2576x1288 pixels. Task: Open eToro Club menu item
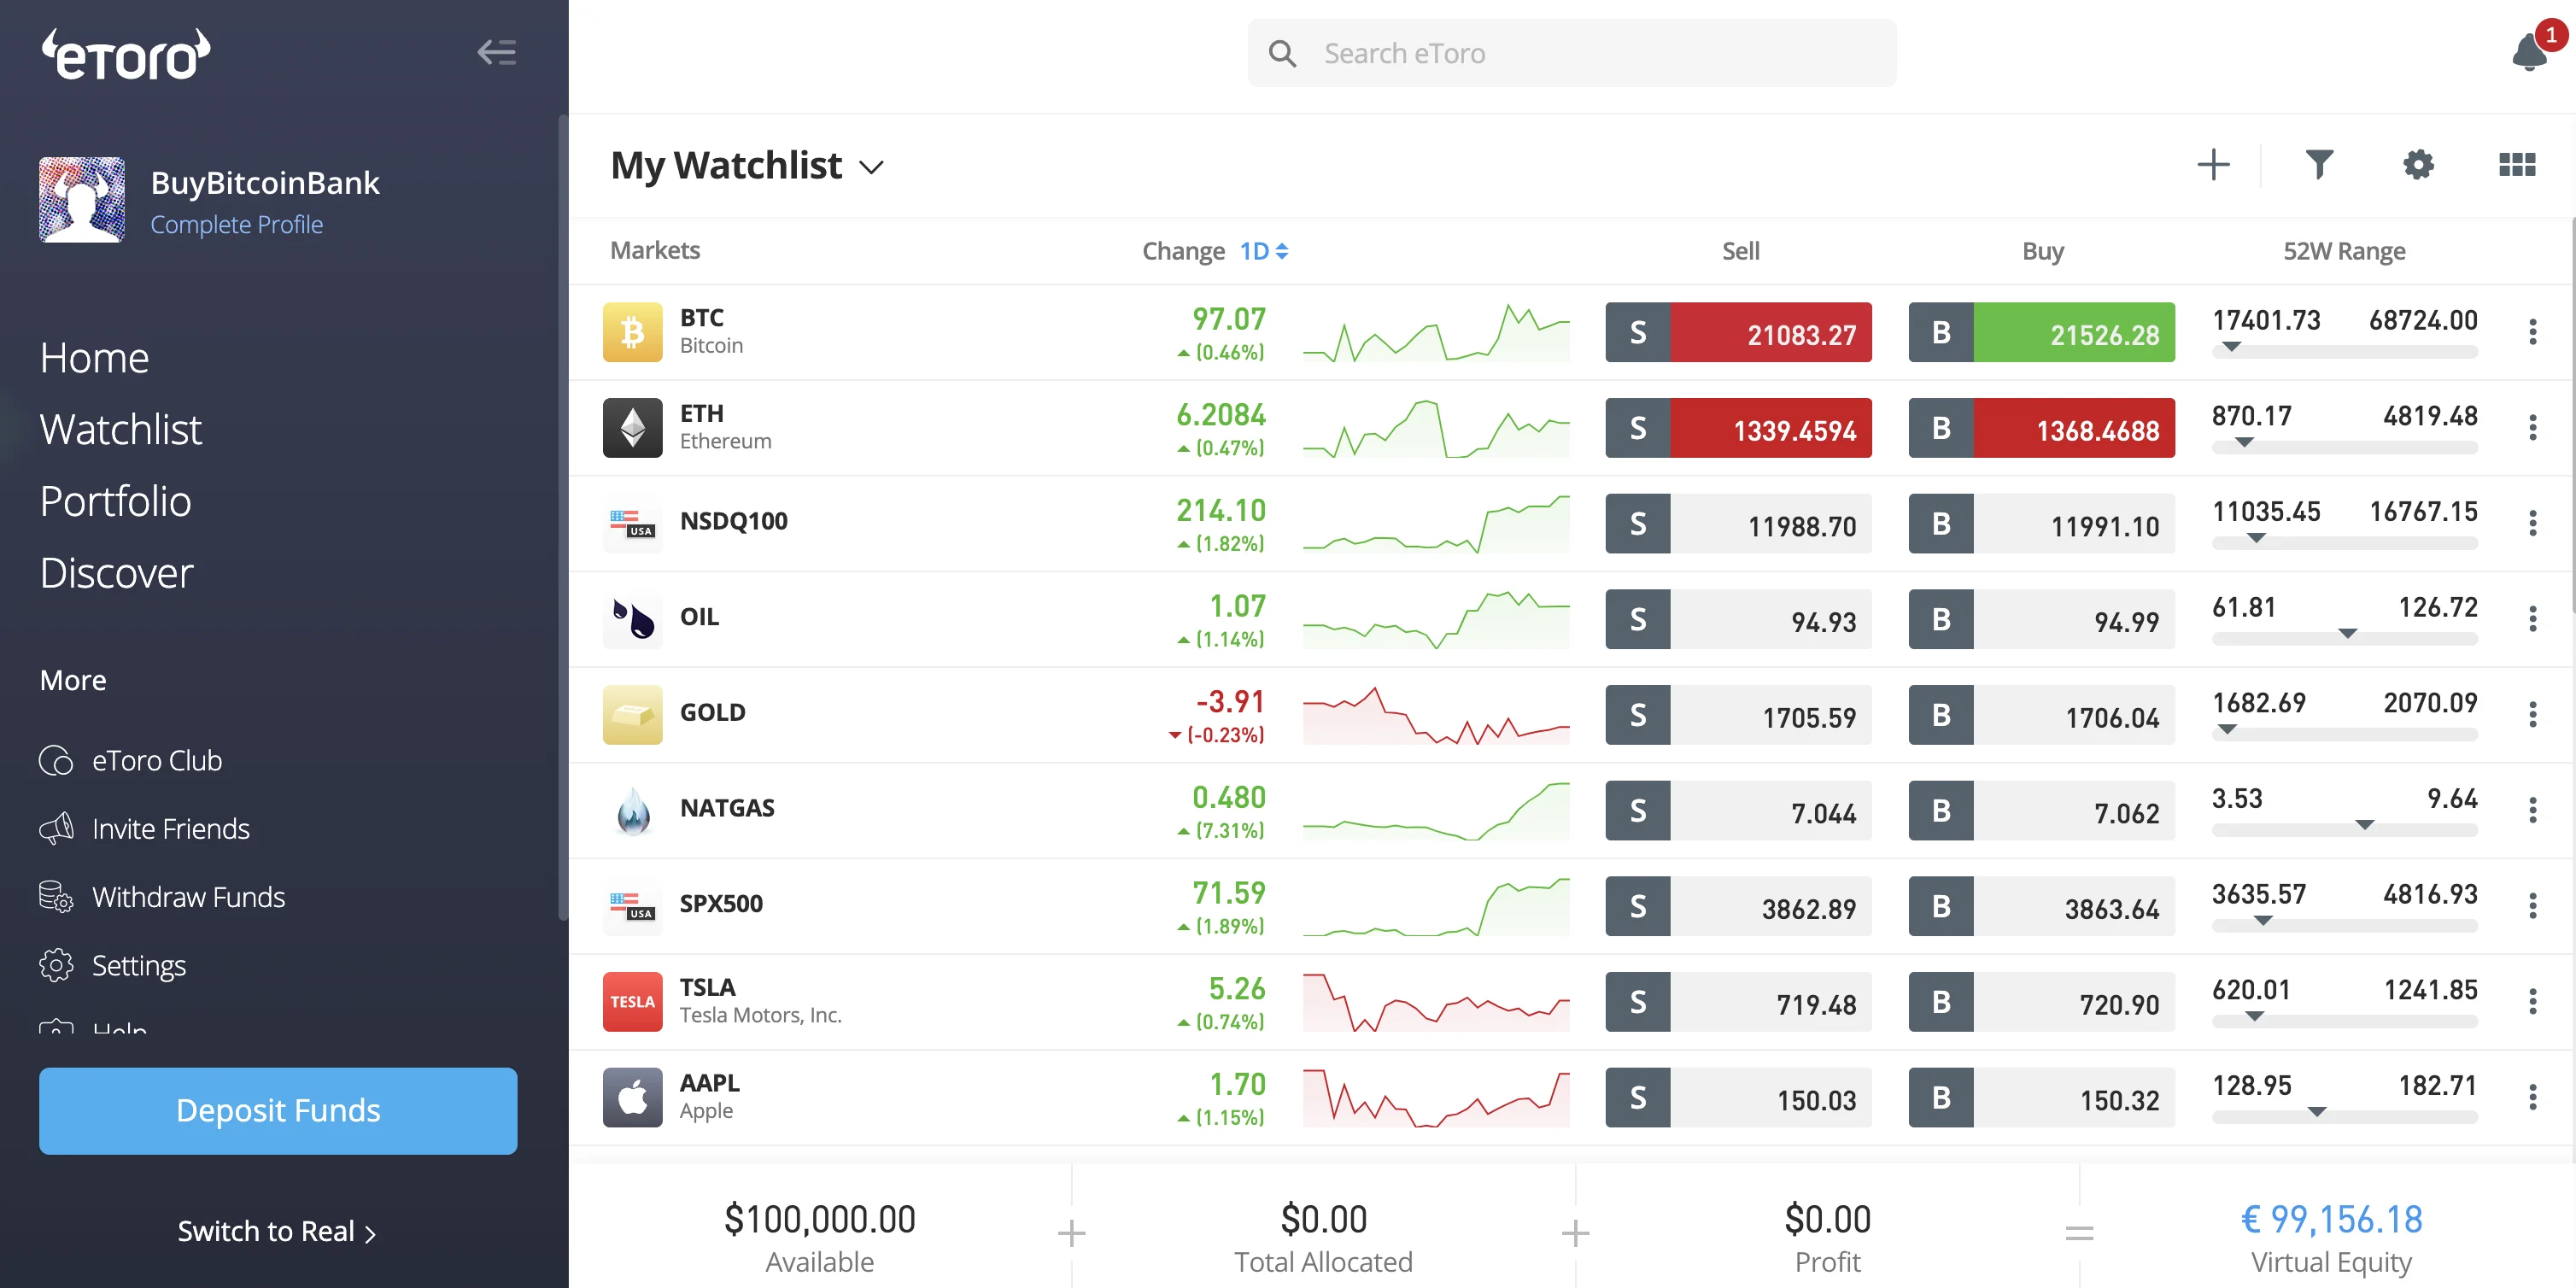(131, 761)
